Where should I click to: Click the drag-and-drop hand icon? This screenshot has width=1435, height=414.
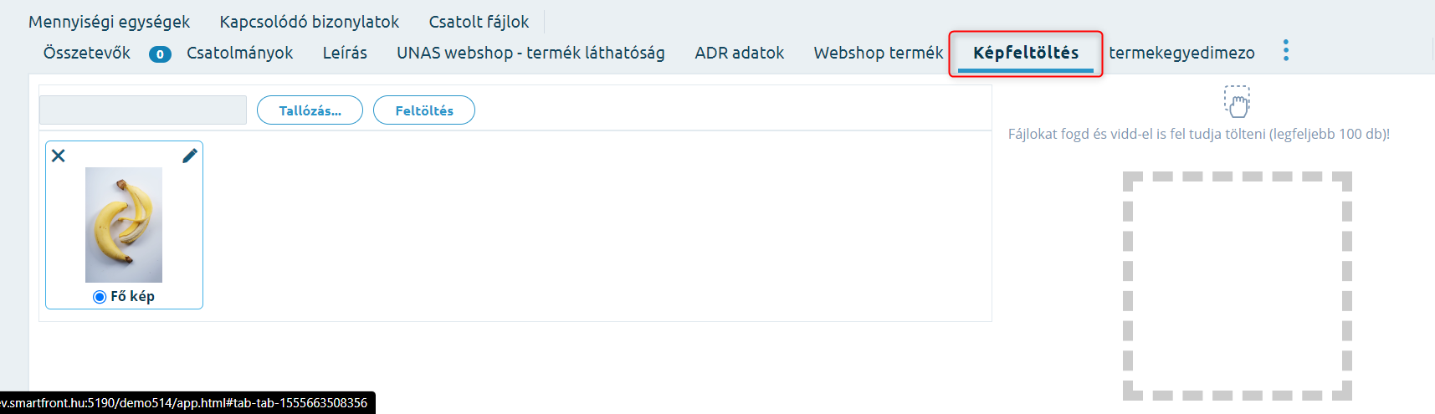pyautogui.click(x=1238, y=101)
